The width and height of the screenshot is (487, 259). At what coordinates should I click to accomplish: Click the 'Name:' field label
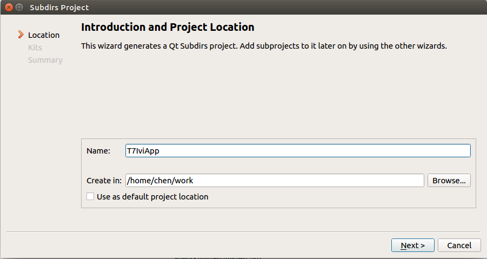[98, 151]
